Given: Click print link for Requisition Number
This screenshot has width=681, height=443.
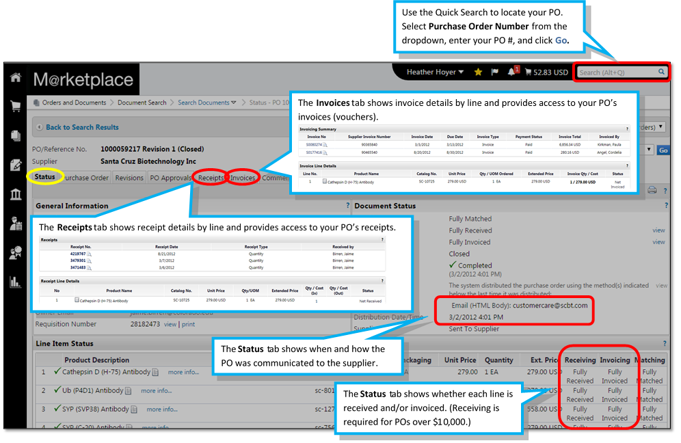Looking at the screenshot, I should click(189, 325).
